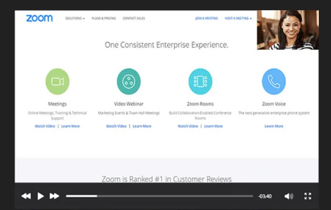
Task: Expand the Solutions dropdown menu
Action: (75, 19)
